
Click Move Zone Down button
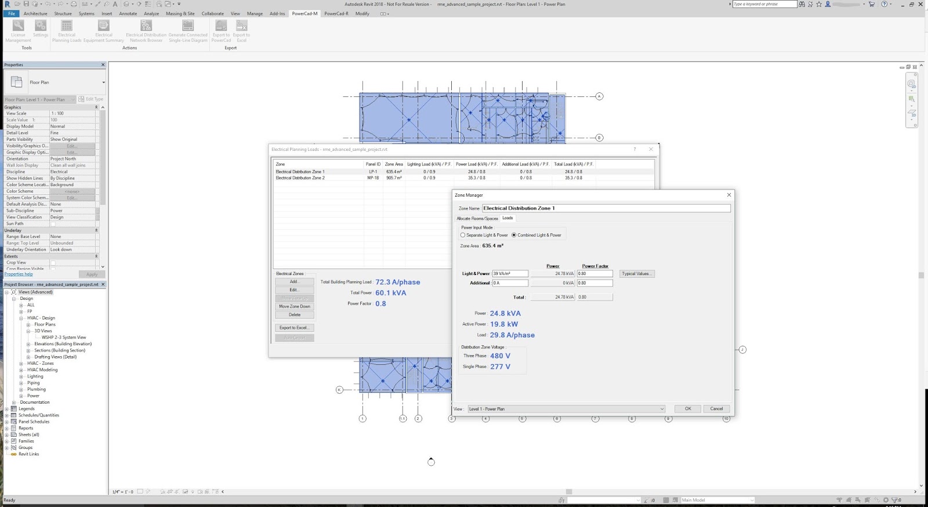[x=295, y=306]
